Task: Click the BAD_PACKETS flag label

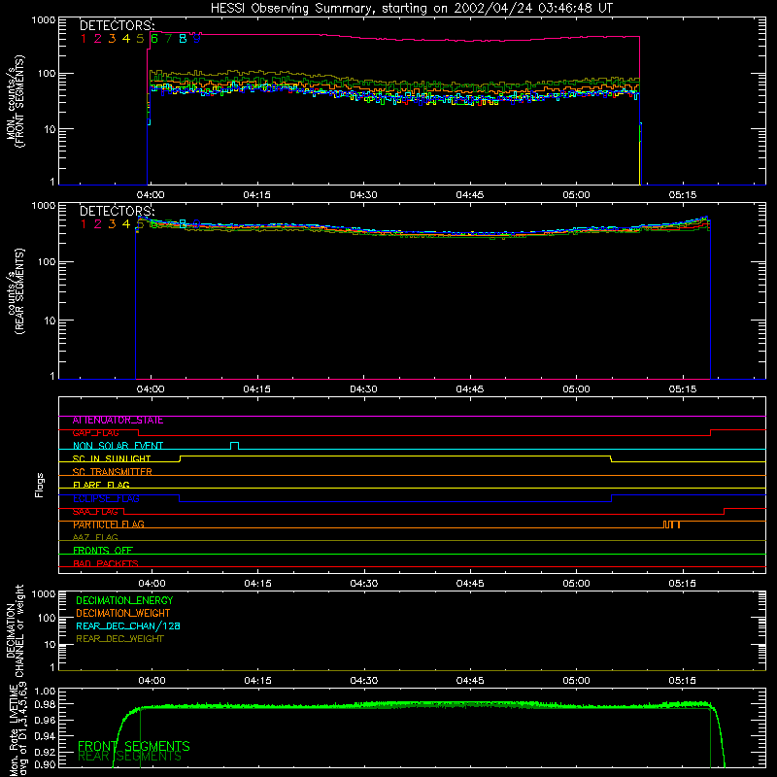Action: tap(106, 564)
